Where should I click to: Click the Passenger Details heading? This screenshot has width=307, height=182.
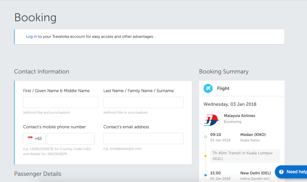[38, 174]
